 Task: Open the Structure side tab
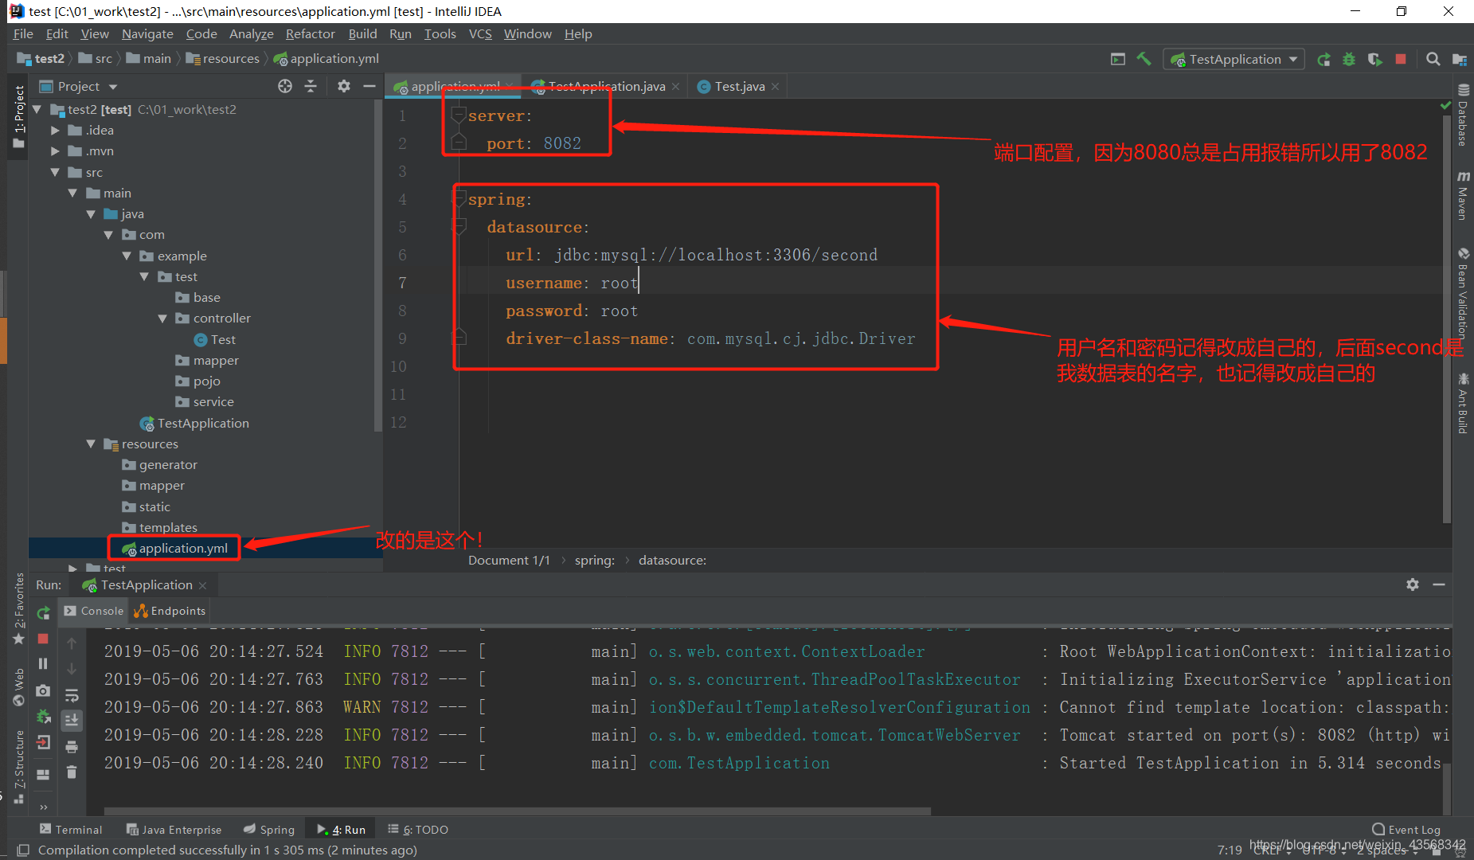point(19,766)
